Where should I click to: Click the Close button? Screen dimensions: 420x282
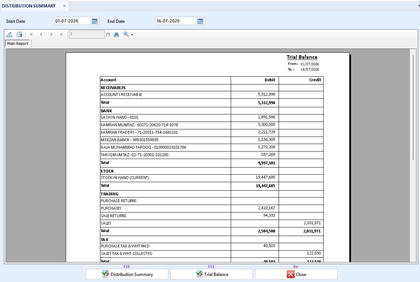[296, 274]
